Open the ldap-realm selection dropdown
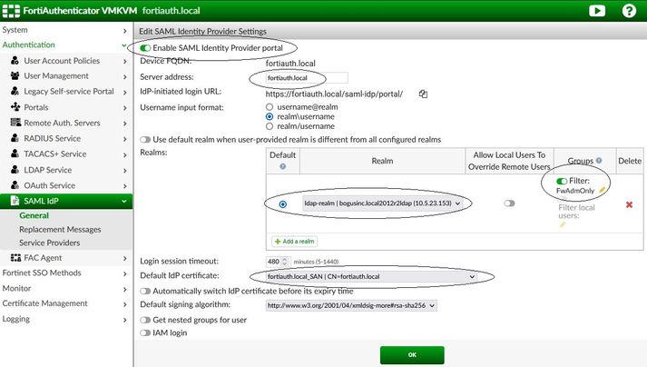The height and width of the screenshot is (367, 647). pyautogui.click(x=382, y=203)
